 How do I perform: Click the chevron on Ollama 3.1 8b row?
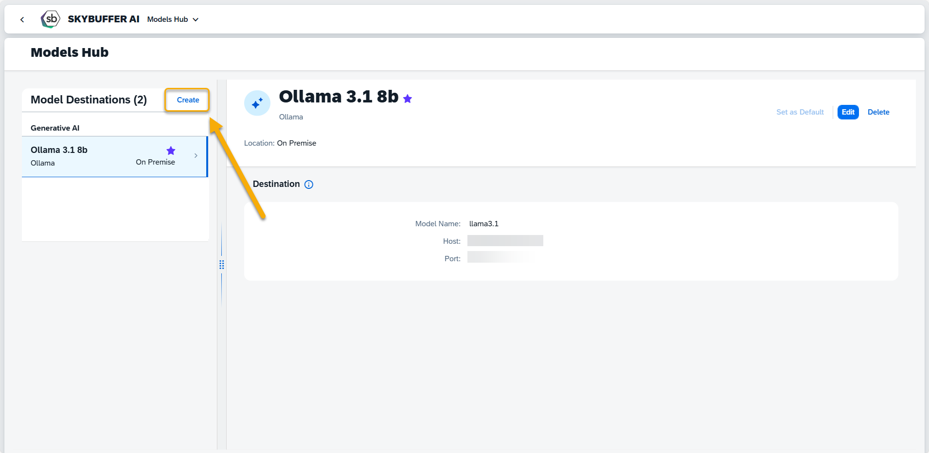[196, 156]
